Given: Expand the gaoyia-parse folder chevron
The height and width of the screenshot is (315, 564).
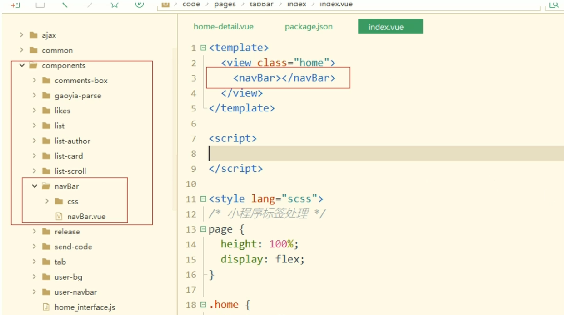Looking at the screenshot, I should [34, 96].
